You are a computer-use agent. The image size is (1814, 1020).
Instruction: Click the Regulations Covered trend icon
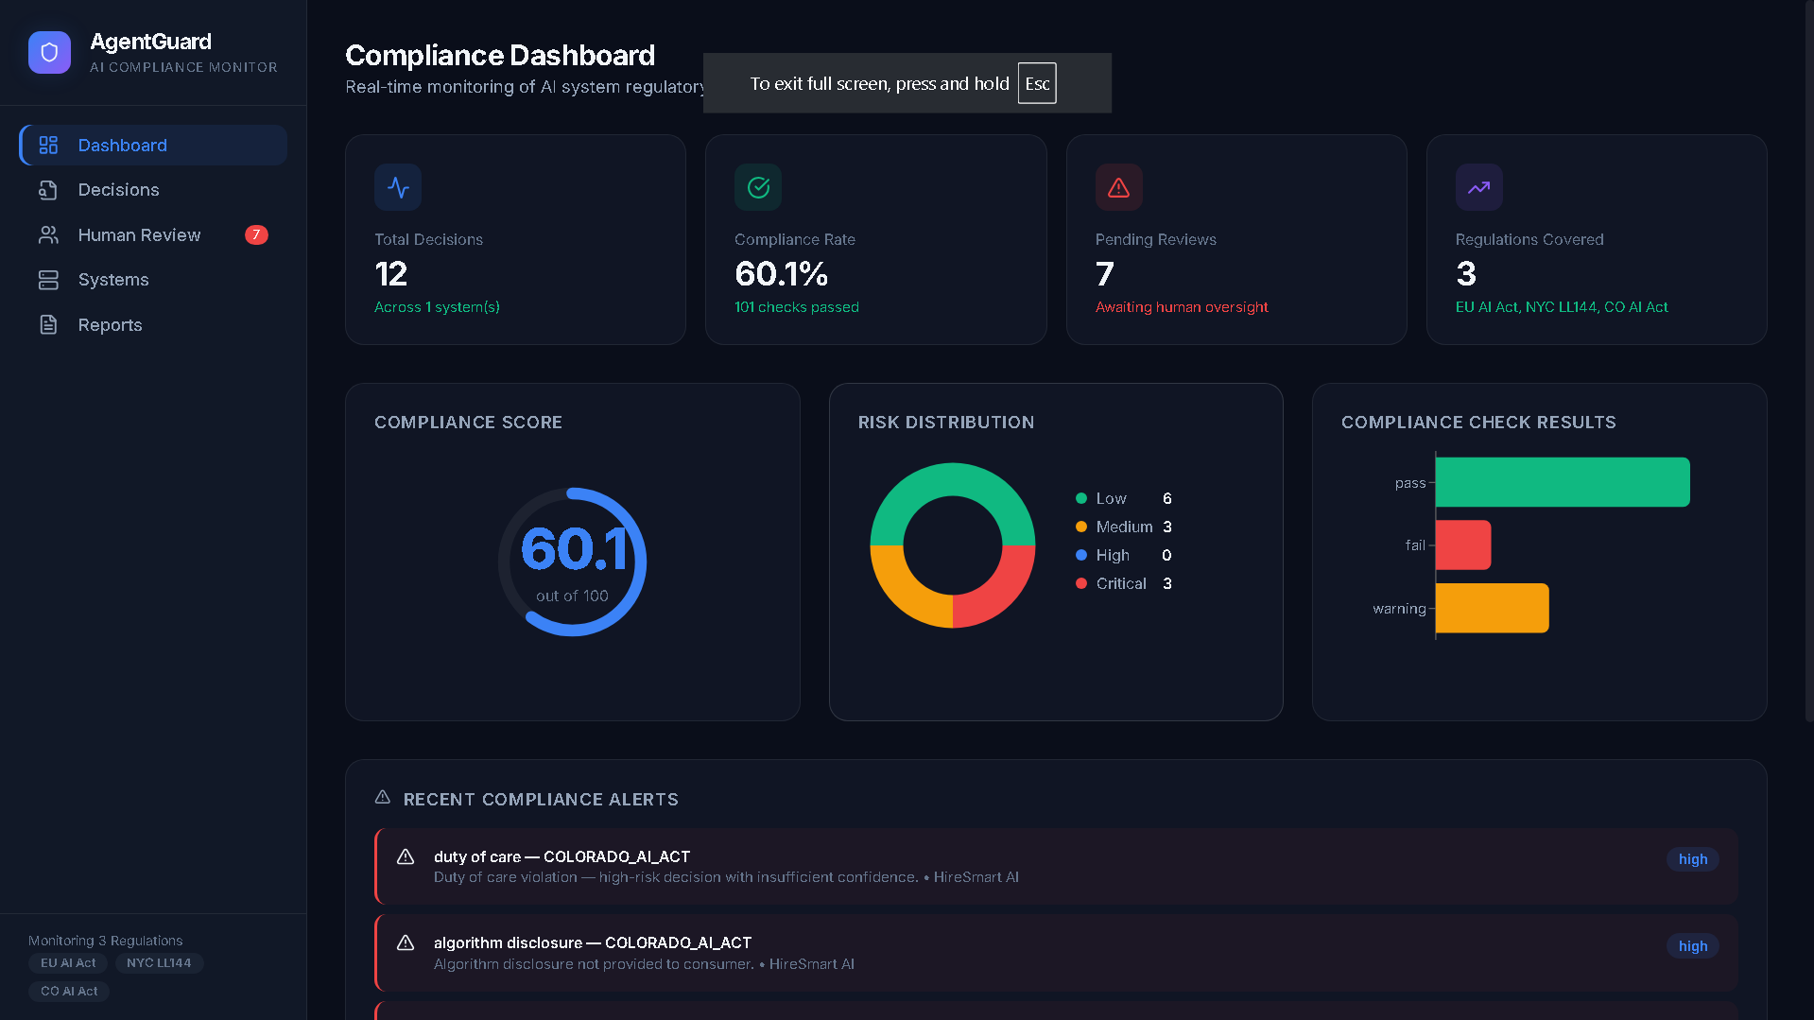click(1479, 187)
